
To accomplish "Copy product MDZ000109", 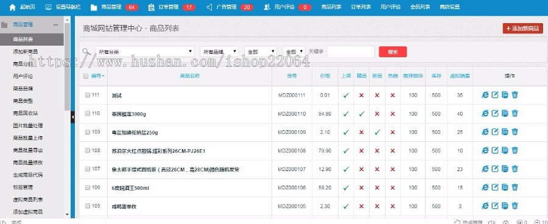I will (505, 131).
